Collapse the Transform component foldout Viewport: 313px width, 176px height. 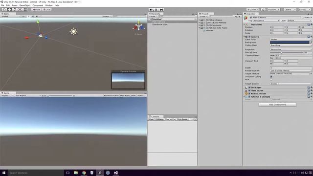tap(244, 24)
